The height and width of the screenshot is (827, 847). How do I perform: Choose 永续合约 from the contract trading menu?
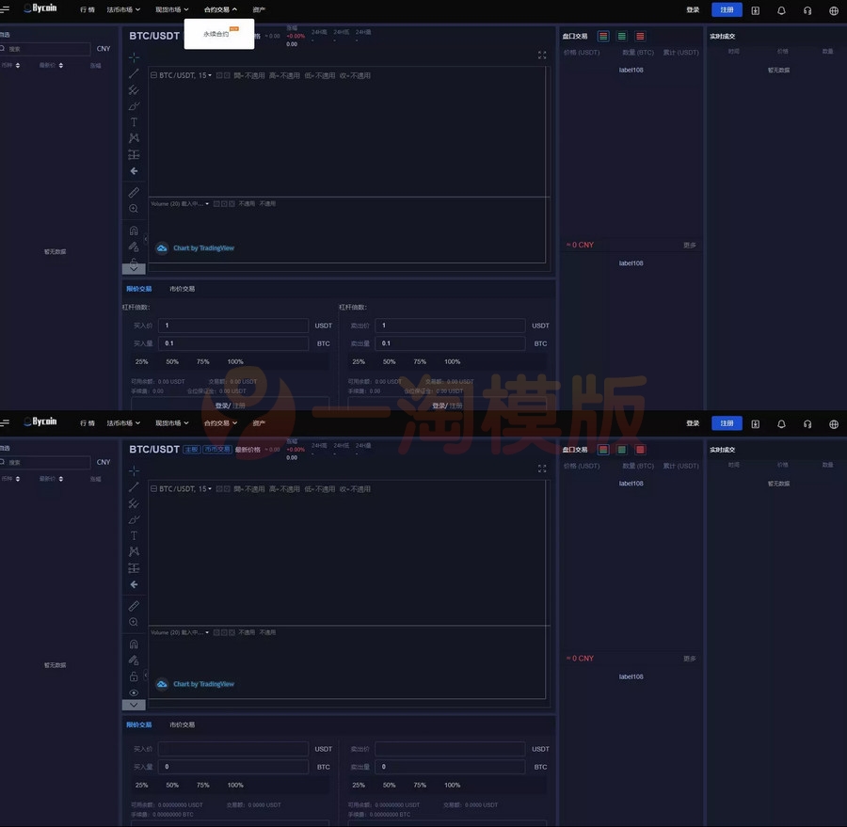(x=216, y=34)
